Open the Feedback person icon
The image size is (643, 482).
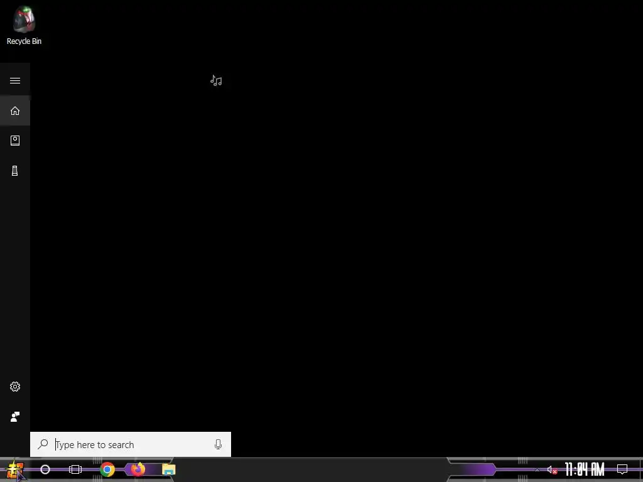coord(15,417)
